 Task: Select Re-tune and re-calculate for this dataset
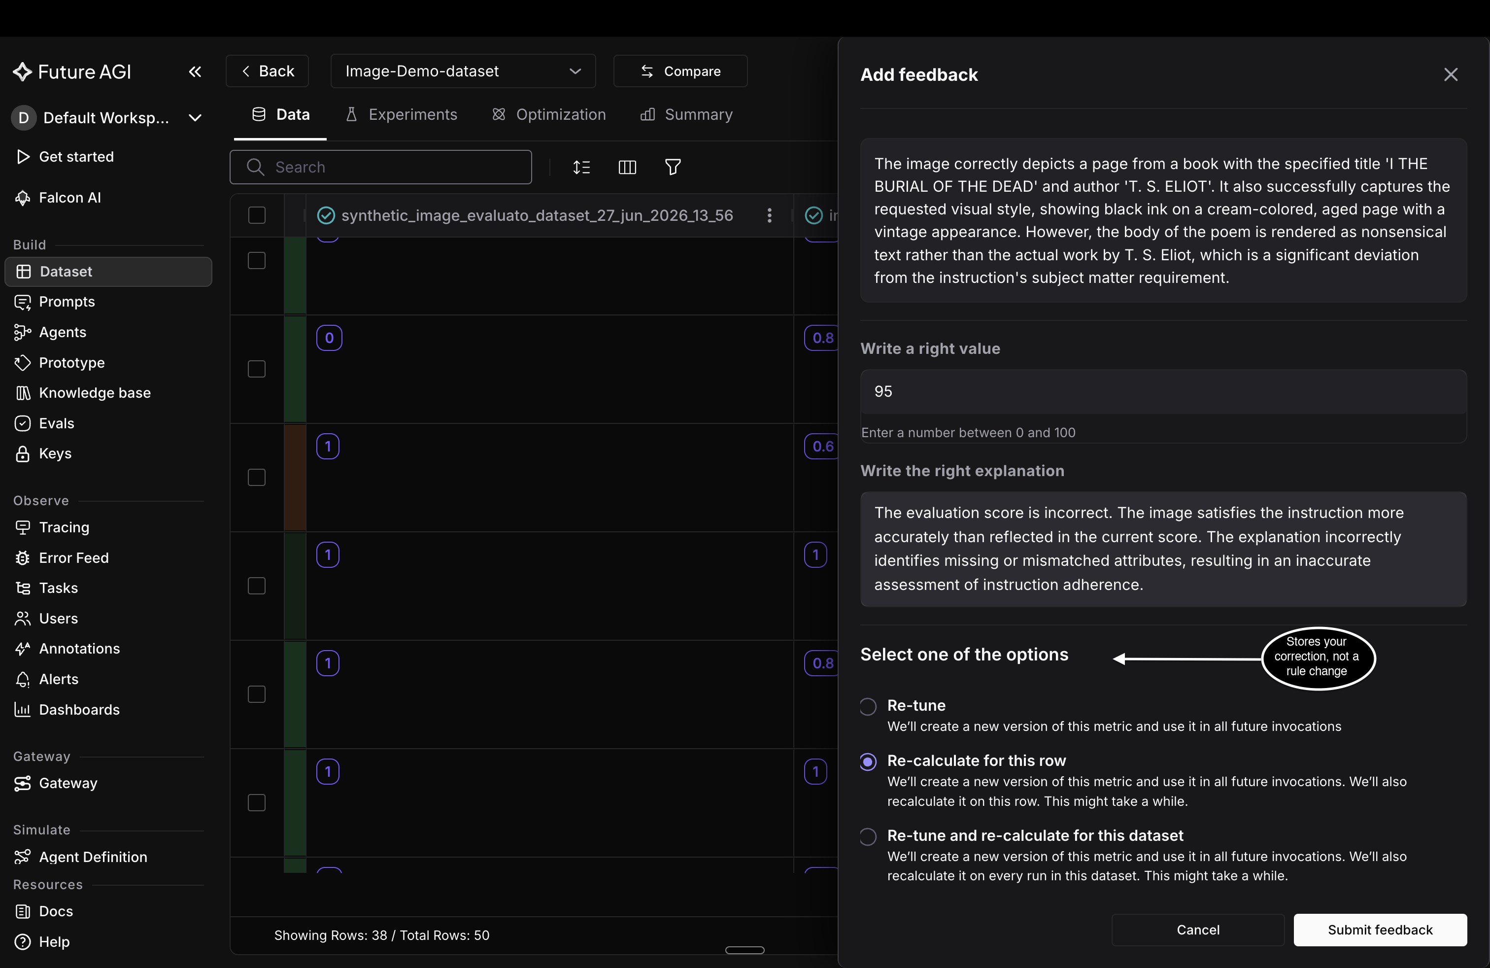(868, 836)
